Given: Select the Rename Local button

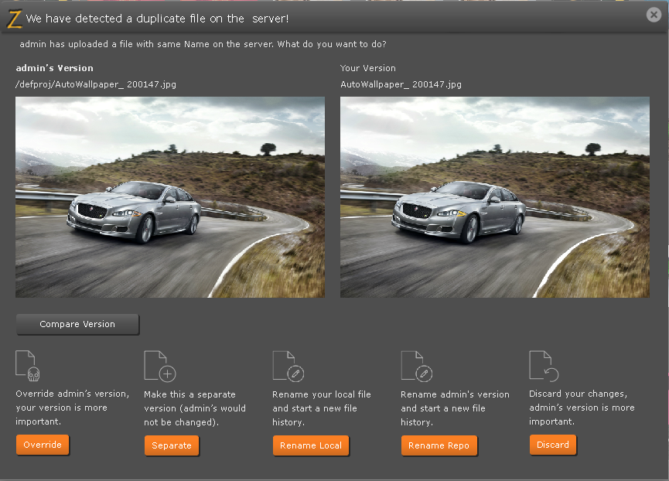Looking at the screenshot, I should click(311, 445).
